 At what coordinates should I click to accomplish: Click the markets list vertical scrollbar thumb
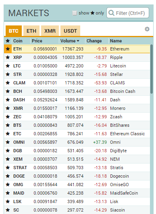(x=152, y=69)
